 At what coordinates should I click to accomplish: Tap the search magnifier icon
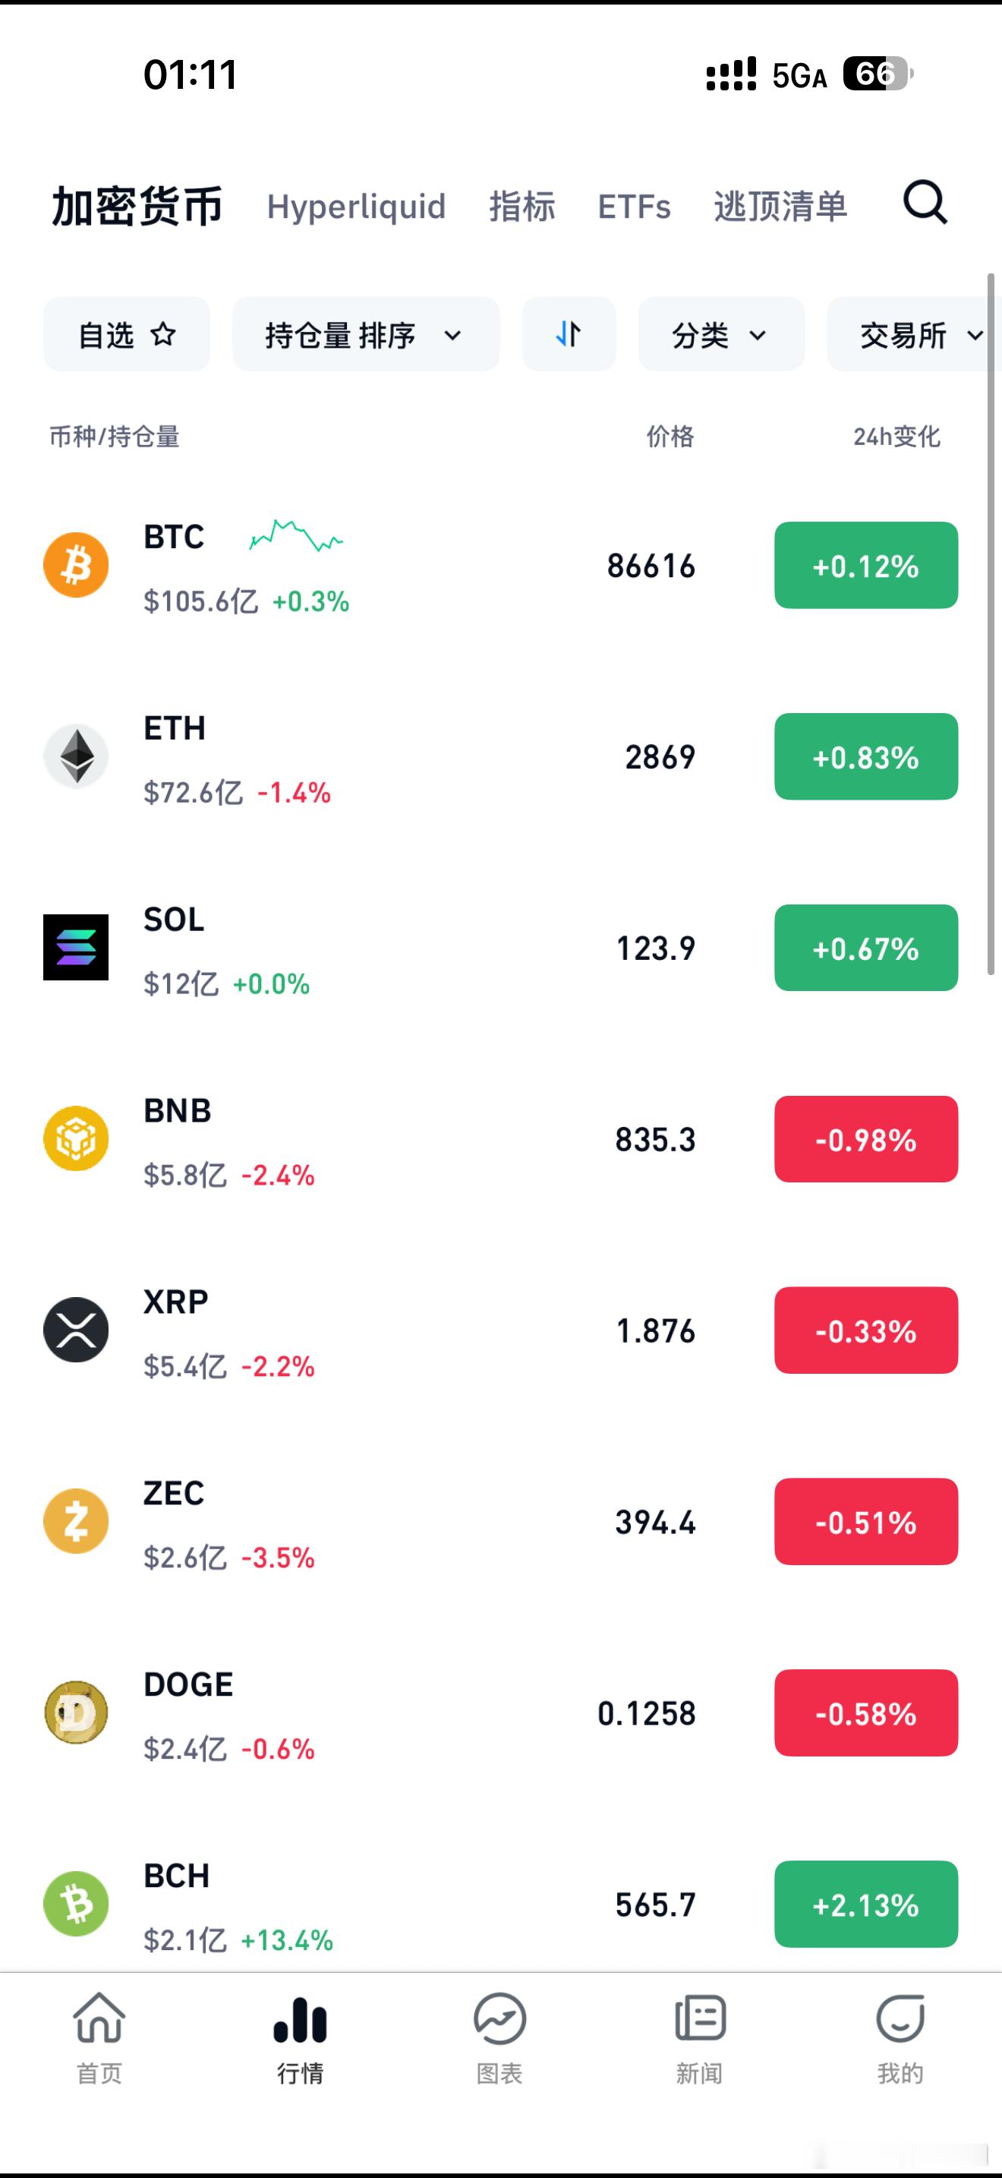(925, 203)
